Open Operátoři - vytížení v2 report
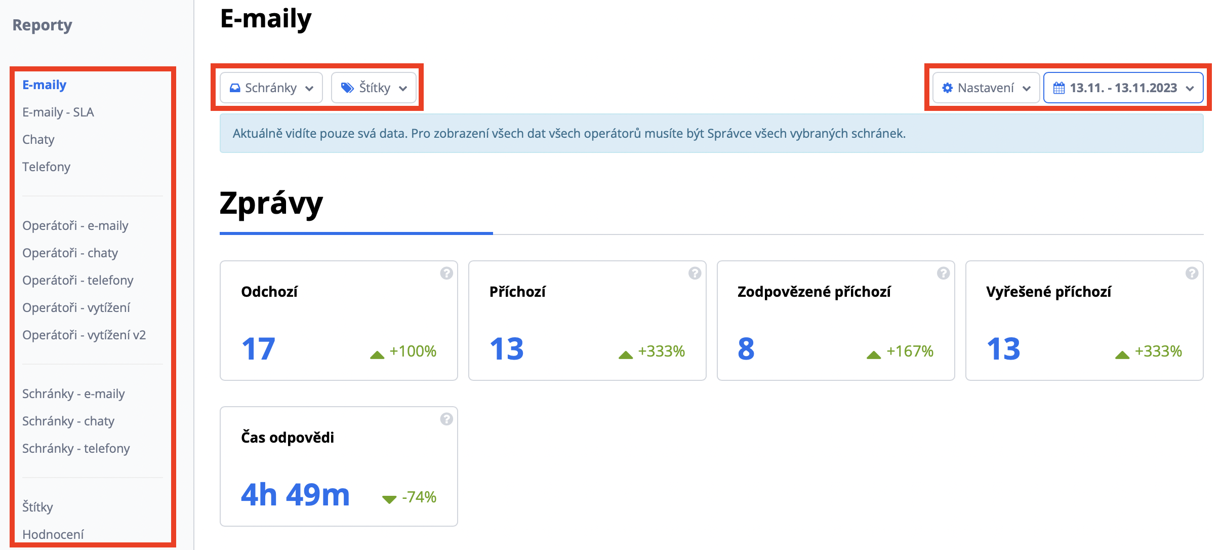The width and height of the screenshot is (1222, 550). (x=84, y=335)
